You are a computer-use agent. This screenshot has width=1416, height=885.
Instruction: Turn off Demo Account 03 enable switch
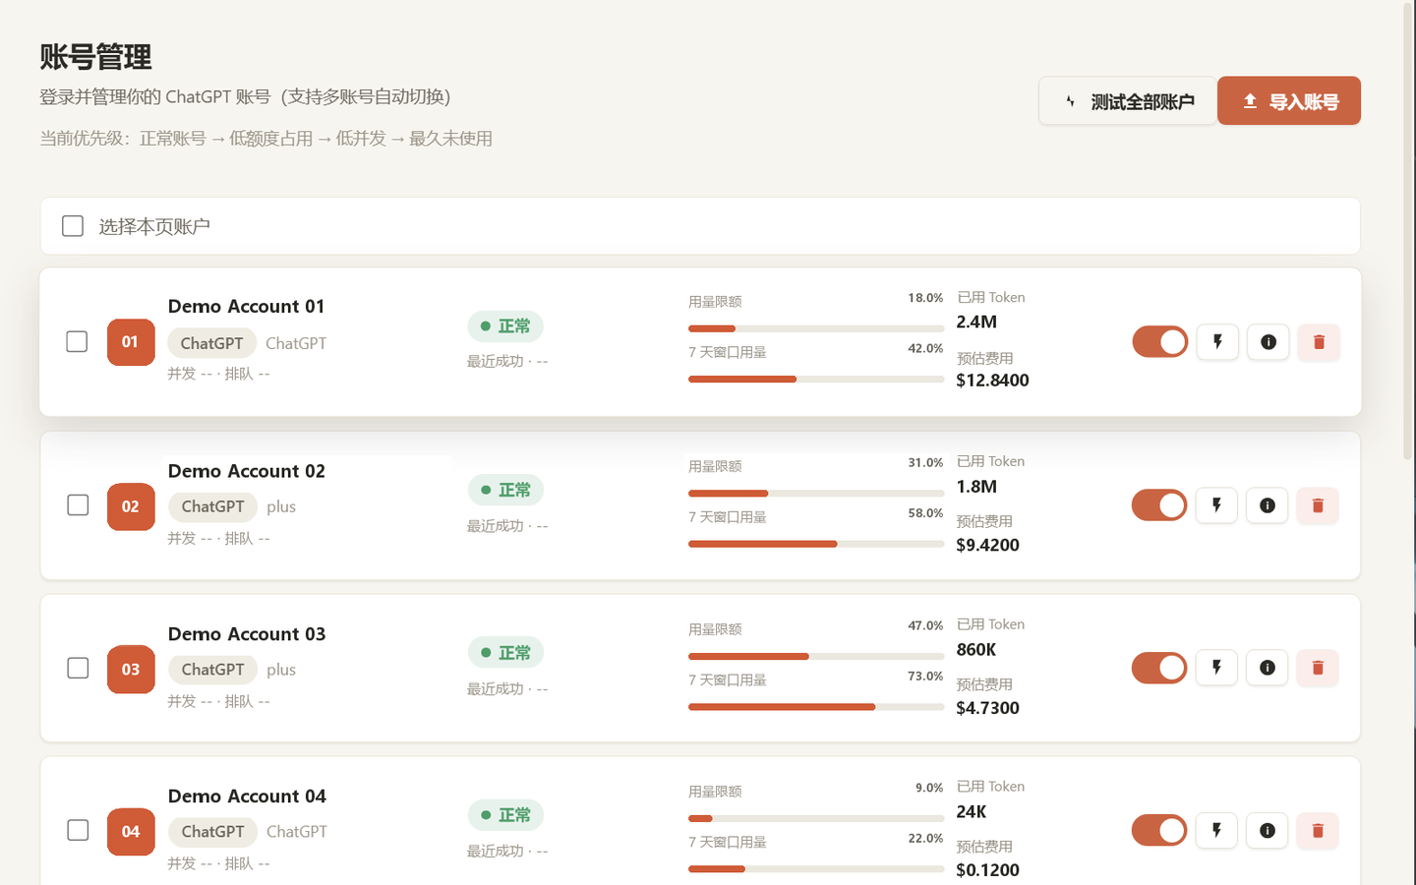(x=1159, y=668)
